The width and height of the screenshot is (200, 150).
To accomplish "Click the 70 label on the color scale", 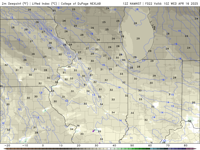I will (168, 145).
